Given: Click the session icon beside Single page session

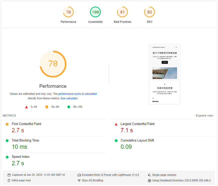Looking at the screenshot, I should point(149,175).
